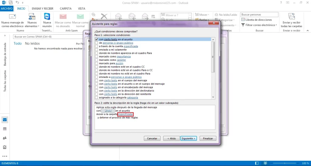Image resolution: width=311 pixels, height=166 pixels.
Task: Click Marcar como no deseado icon
Action: [63, 17]
